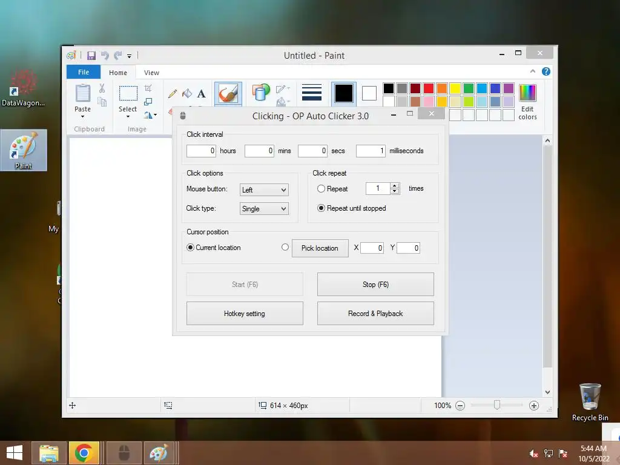
Task: Click the Cut scissors icon in Paint
Action: click(x=102, y=88)
